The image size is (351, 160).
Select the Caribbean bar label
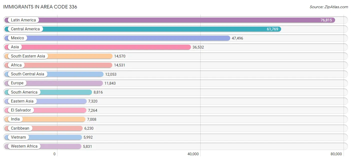[x=20, y=128]
